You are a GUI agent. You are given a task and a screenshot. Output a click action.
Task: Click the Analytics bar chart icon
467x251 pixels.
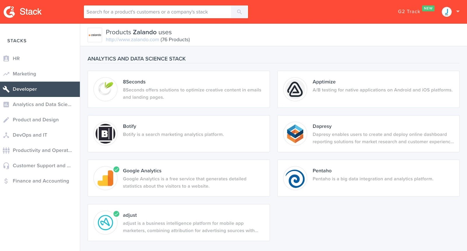[6, 104]
